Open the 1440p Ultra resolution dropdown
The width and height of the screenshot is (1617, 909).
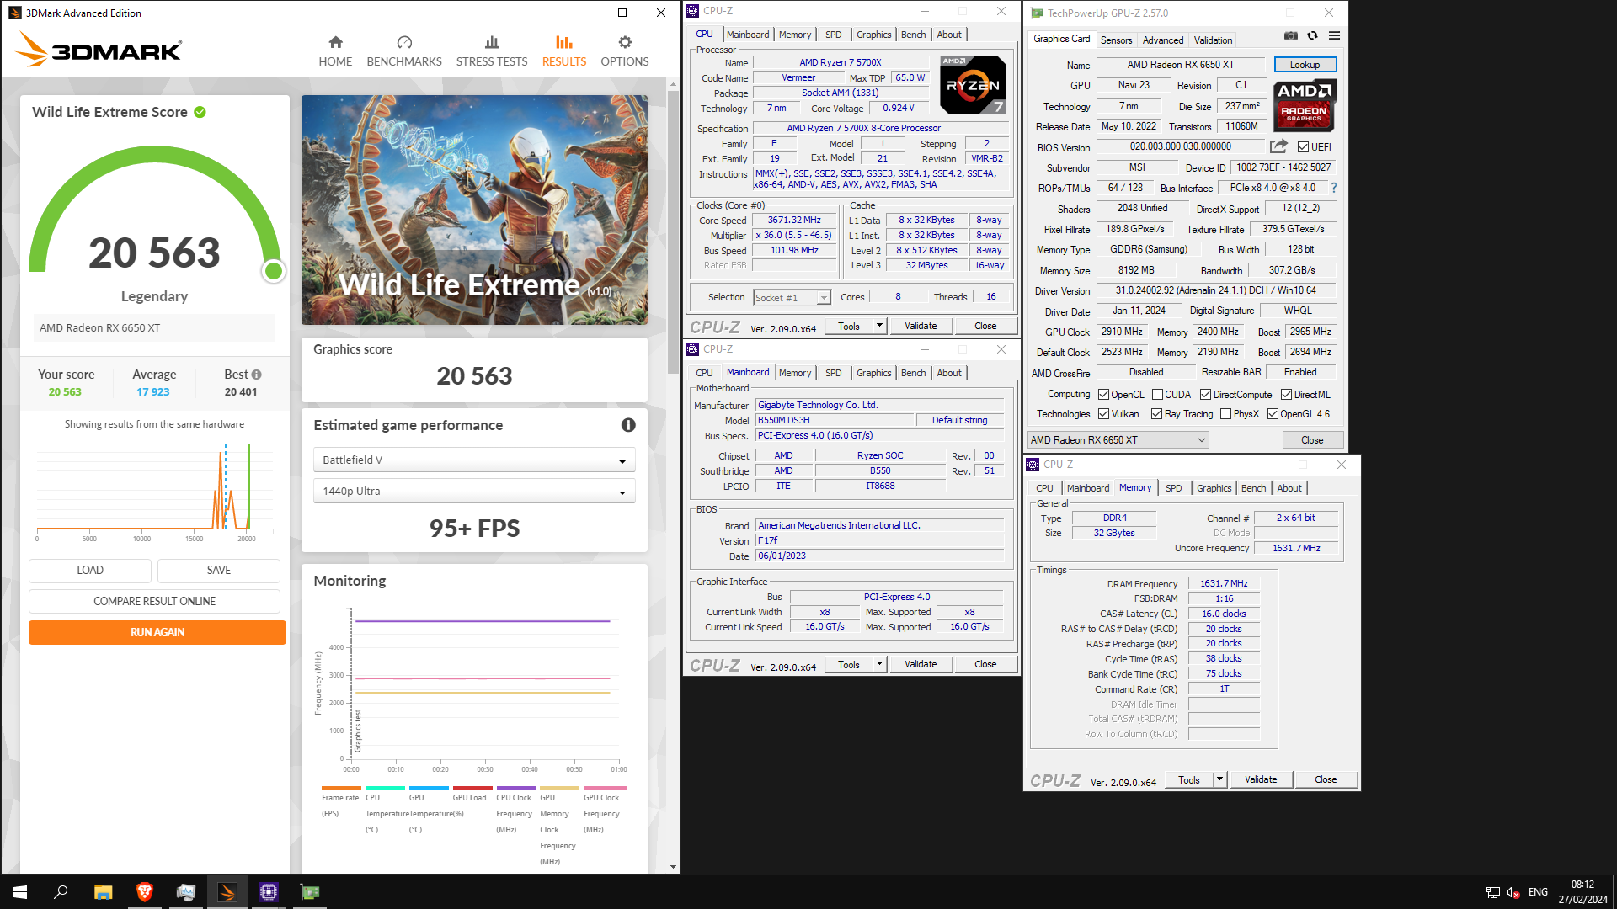click(474, 492)
